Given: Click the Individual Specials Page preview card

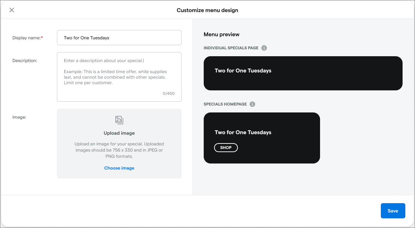Looking at the screenshot, I should (x=303, y=73).
